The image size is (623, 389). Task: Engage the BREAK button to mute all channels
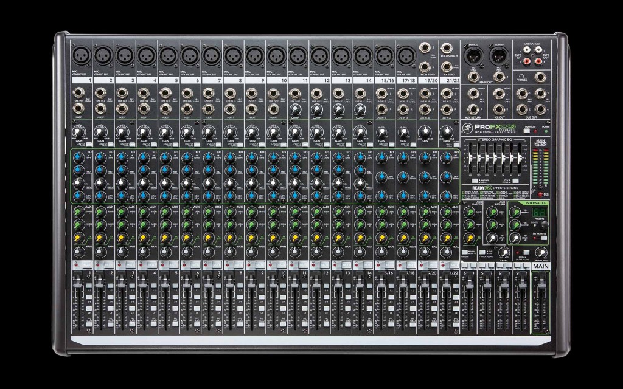pos(526,253)
